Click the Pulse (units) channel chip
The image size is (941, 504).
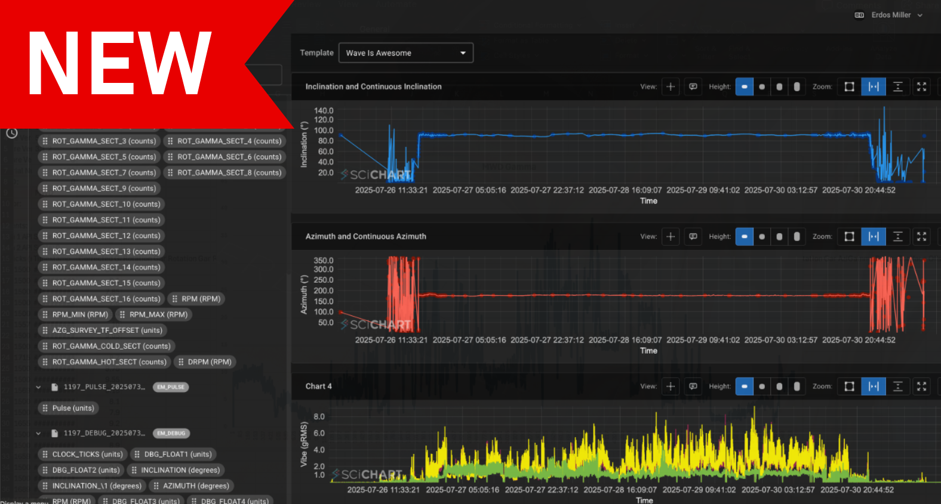[67, 408]
